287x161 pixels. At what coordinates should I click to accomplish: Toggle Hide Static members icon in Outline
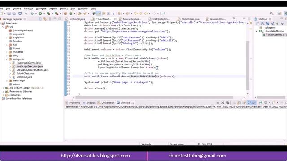[x=273, y=24]
